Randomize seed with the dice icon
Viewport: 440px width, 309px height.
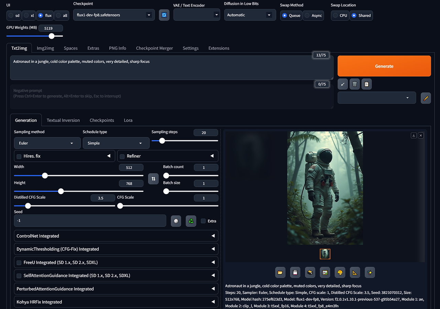(x=176, y=221)
